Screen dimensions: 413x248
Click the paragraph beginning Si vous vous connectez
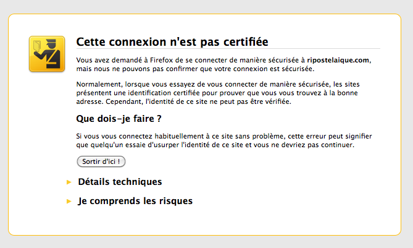[224, 140]
